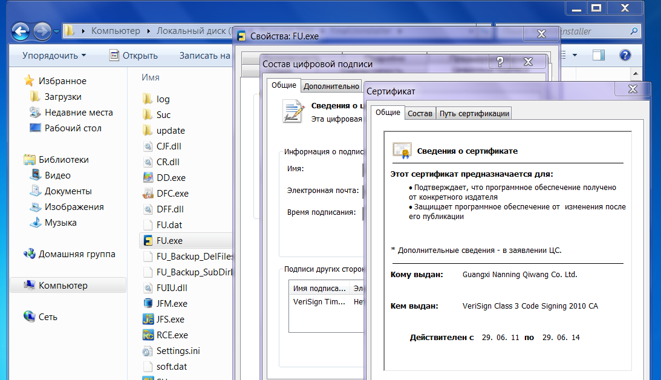Open the Путь сертификации tab
The width and height of the screenshot is (661, 380).
[474, 113]
